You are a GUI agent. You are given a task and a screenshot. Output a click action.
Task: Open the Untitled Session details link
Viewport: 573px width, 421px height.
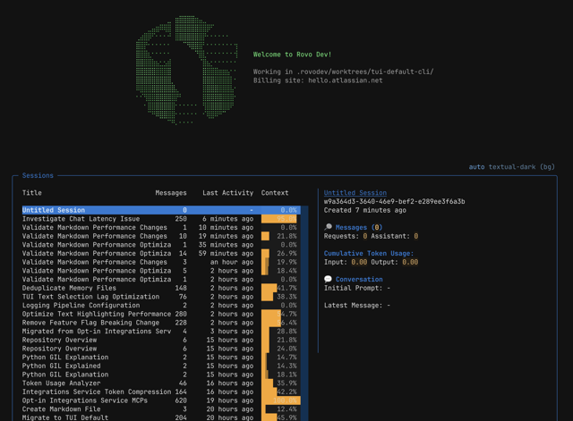coord(355,193)
